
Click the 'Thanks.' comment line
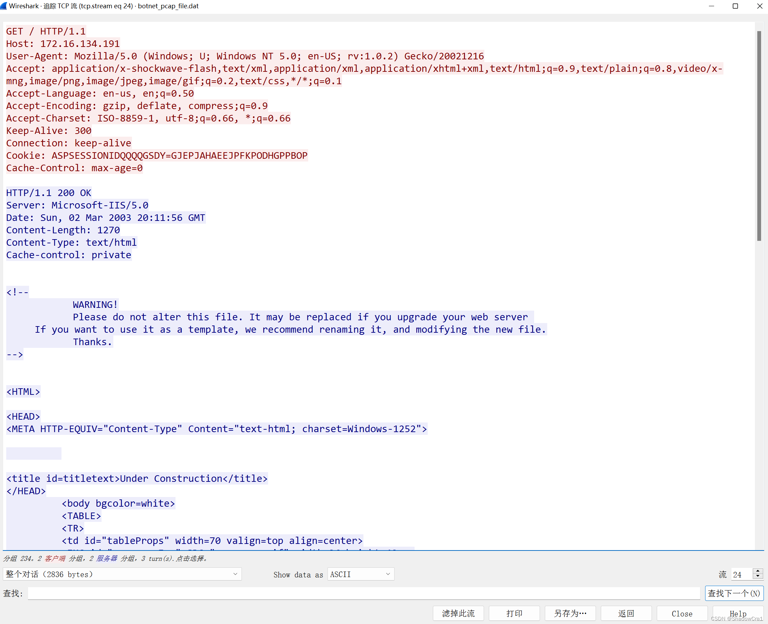tap(93, 342)
